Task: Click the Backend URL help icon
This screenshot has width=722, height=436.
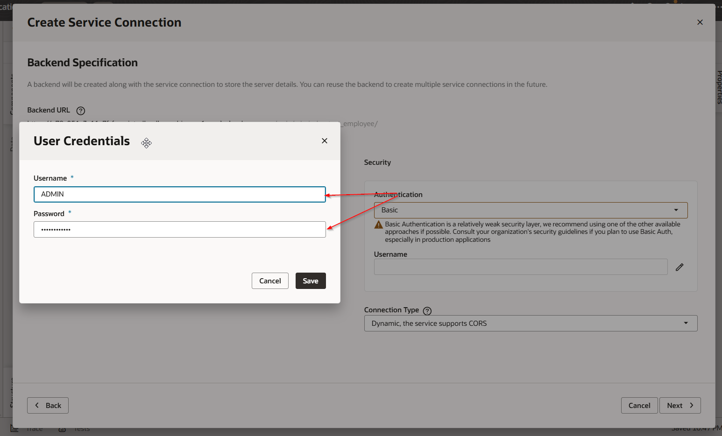Action: tap(81, 111)
